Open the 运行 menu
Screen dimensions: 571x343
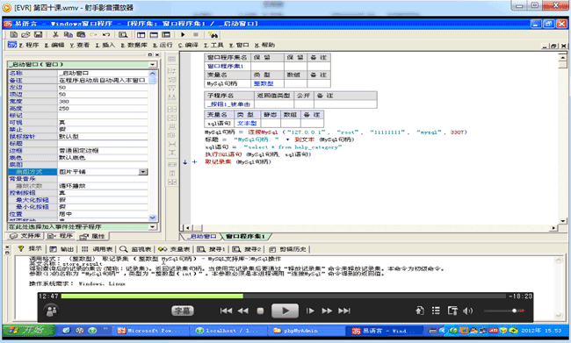tap(163, 45)
